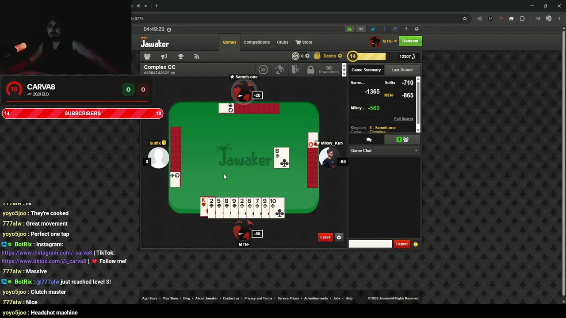
Task: Click the game header small scrollbar
Action: (x=344, y=70)
